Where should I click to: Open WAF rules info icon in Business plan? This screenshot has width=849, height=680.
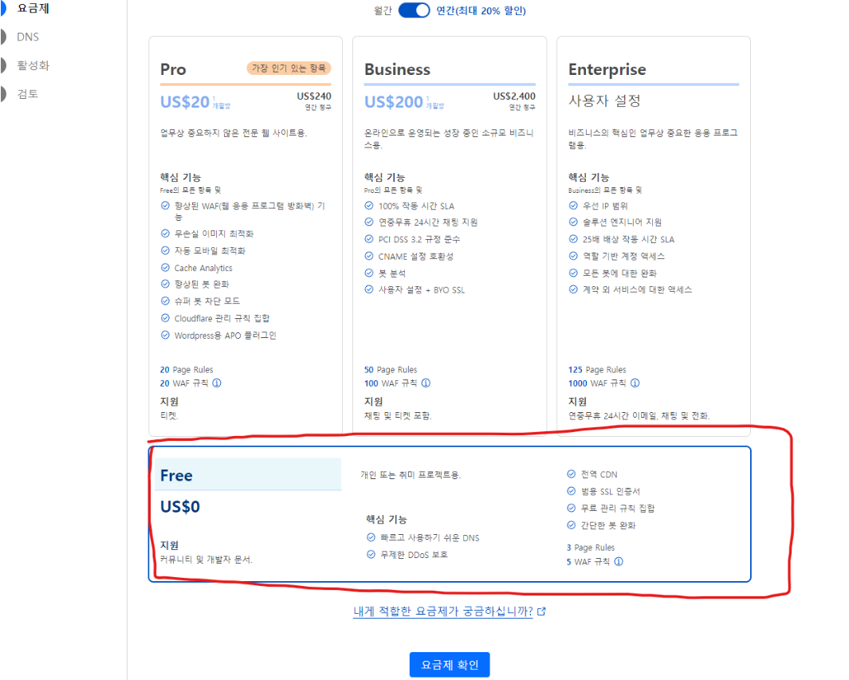pyautogui.click(x=426, y=383)
